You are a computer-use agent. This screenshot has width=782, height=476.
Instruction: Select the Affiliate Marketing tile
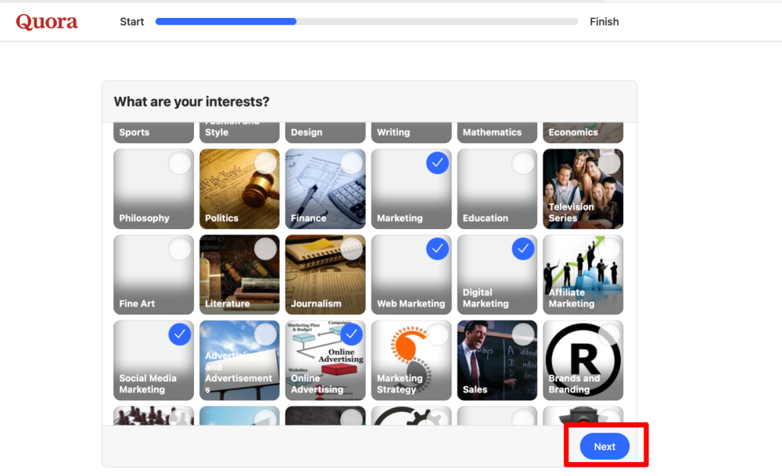(x=583, y=274)
